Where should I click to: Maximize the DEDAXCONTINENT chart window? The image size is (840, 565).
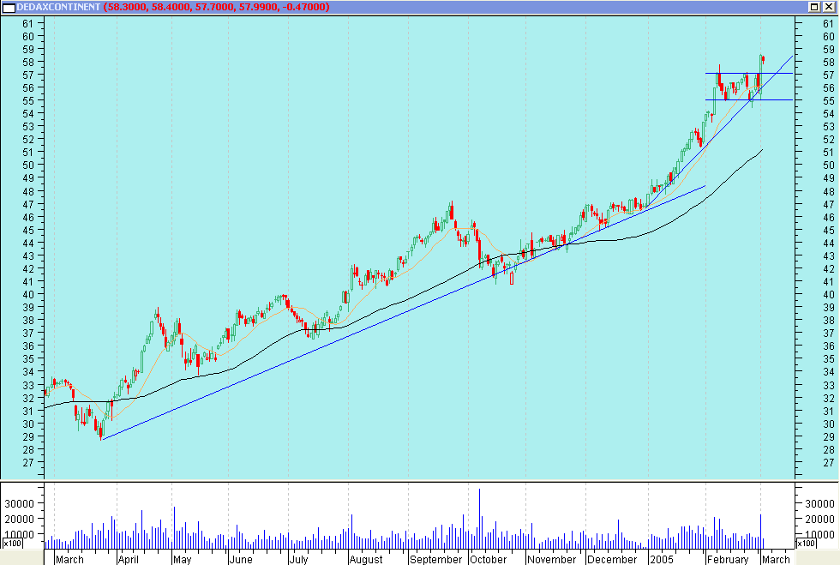click(x=814, y=7)
